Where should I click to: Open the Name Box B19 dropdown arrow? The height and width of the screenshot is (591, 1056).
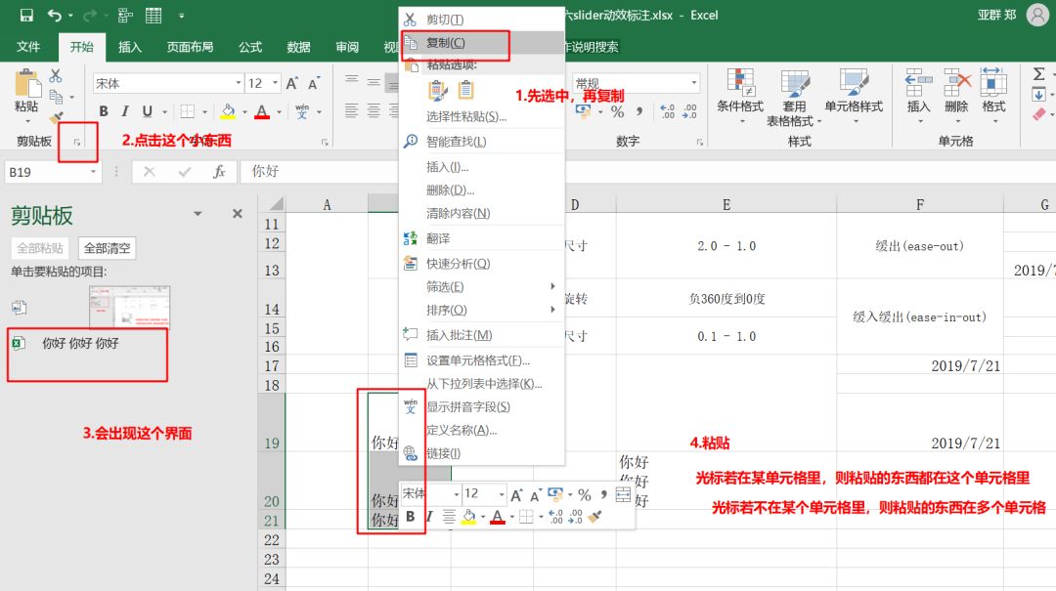point(93,172)
